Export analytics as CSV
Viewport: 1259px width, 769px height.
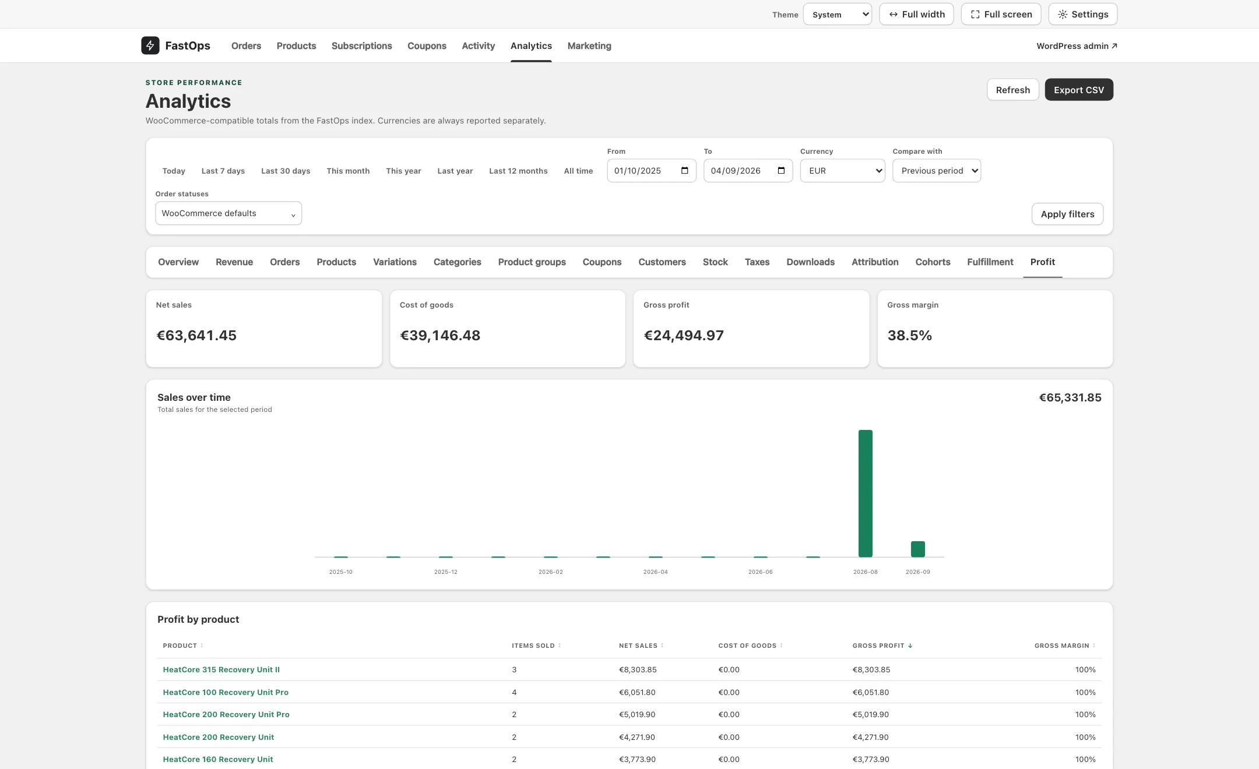1079,90
